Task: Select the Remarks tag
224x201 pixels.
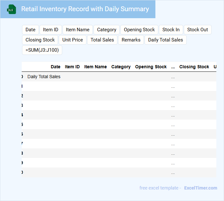Action: pos(131,40)
